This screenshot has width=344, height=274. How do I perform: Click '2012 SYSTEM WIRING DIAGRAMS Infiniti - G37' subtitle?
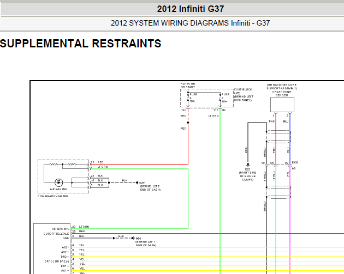pos(190,23)
